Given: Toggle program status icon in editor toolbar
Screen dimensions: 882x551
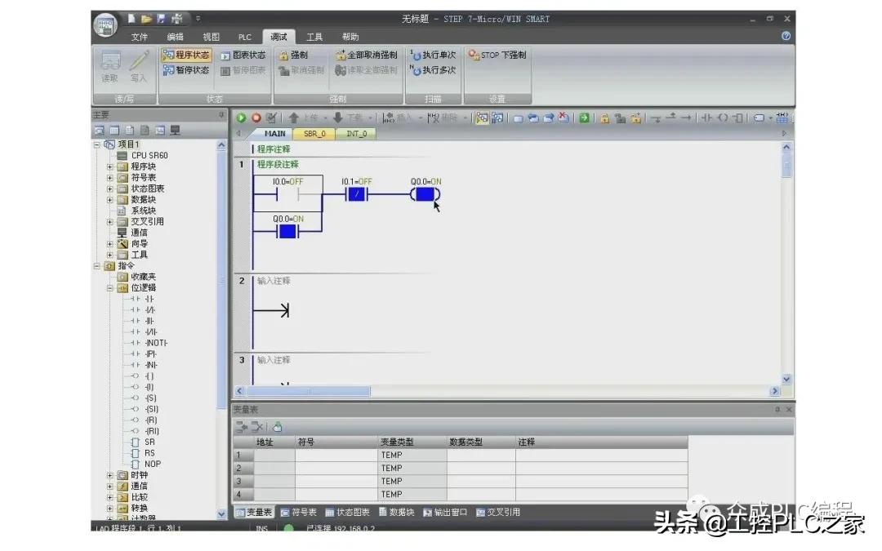Looking at the screenshot, I should 482,118.
